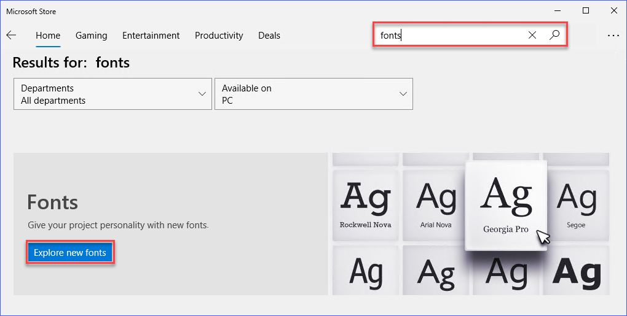627x316 pixels.
Task: Click the magnifying glass search icon
Action: coord(554,35)
